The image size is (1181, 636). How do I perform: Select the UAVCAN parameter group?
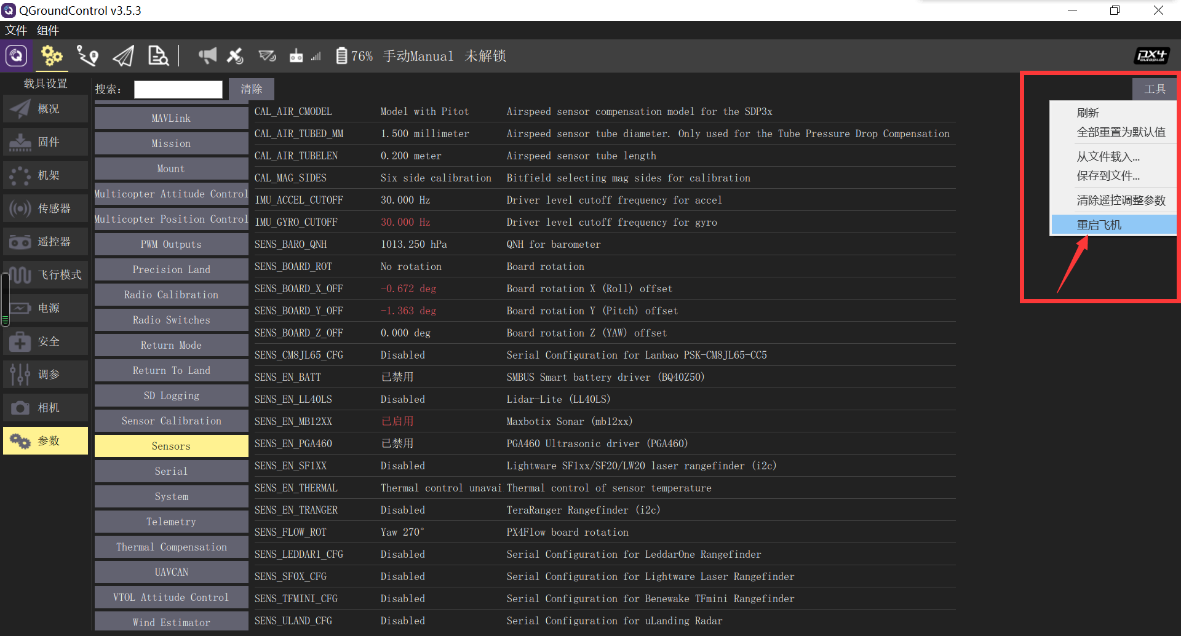(171, 572)
